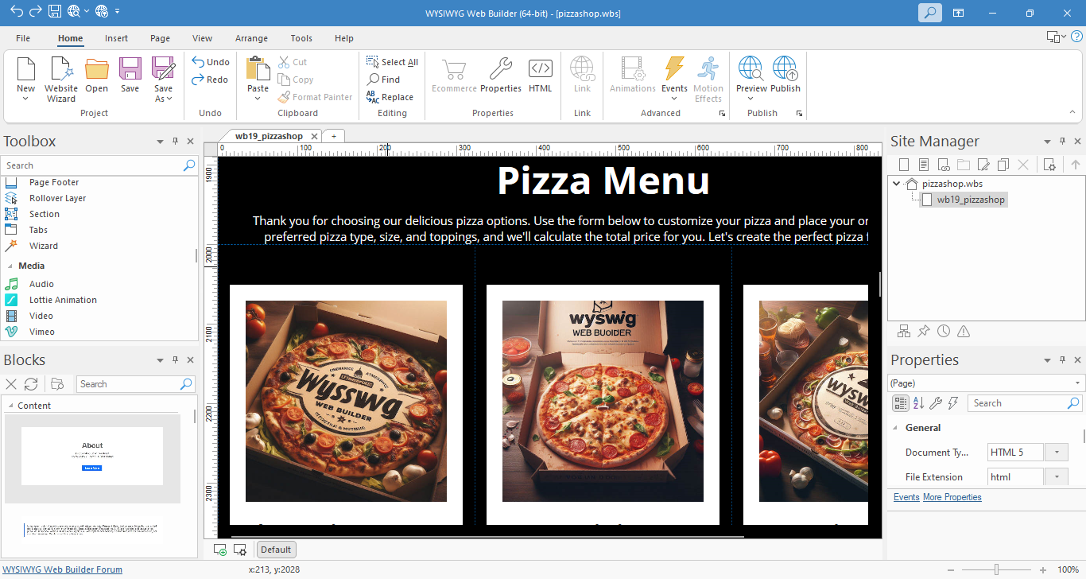Expand the Events dropdown in the ribbon
The width and height of the screenshot is (1086, 579).
coord(674,99)
